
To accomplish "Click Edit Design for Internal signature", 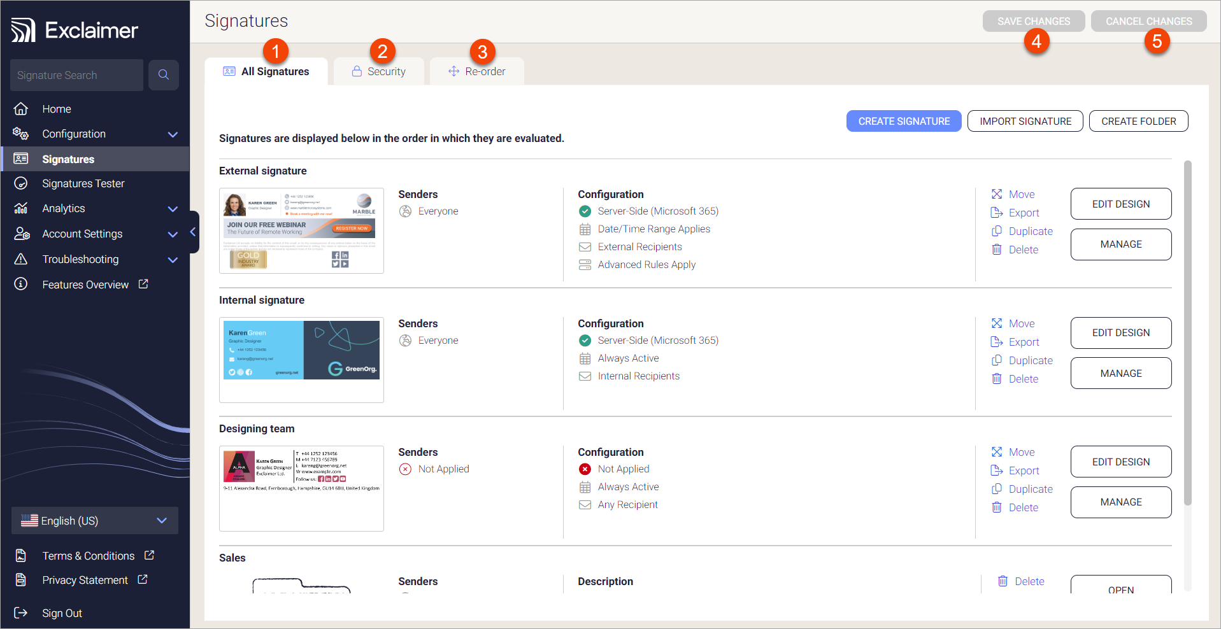I will coord(1120,333).
